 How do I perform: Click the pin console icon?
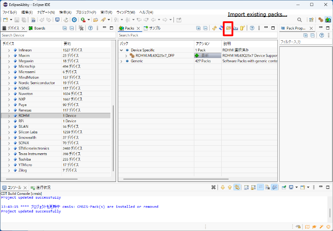284,187
